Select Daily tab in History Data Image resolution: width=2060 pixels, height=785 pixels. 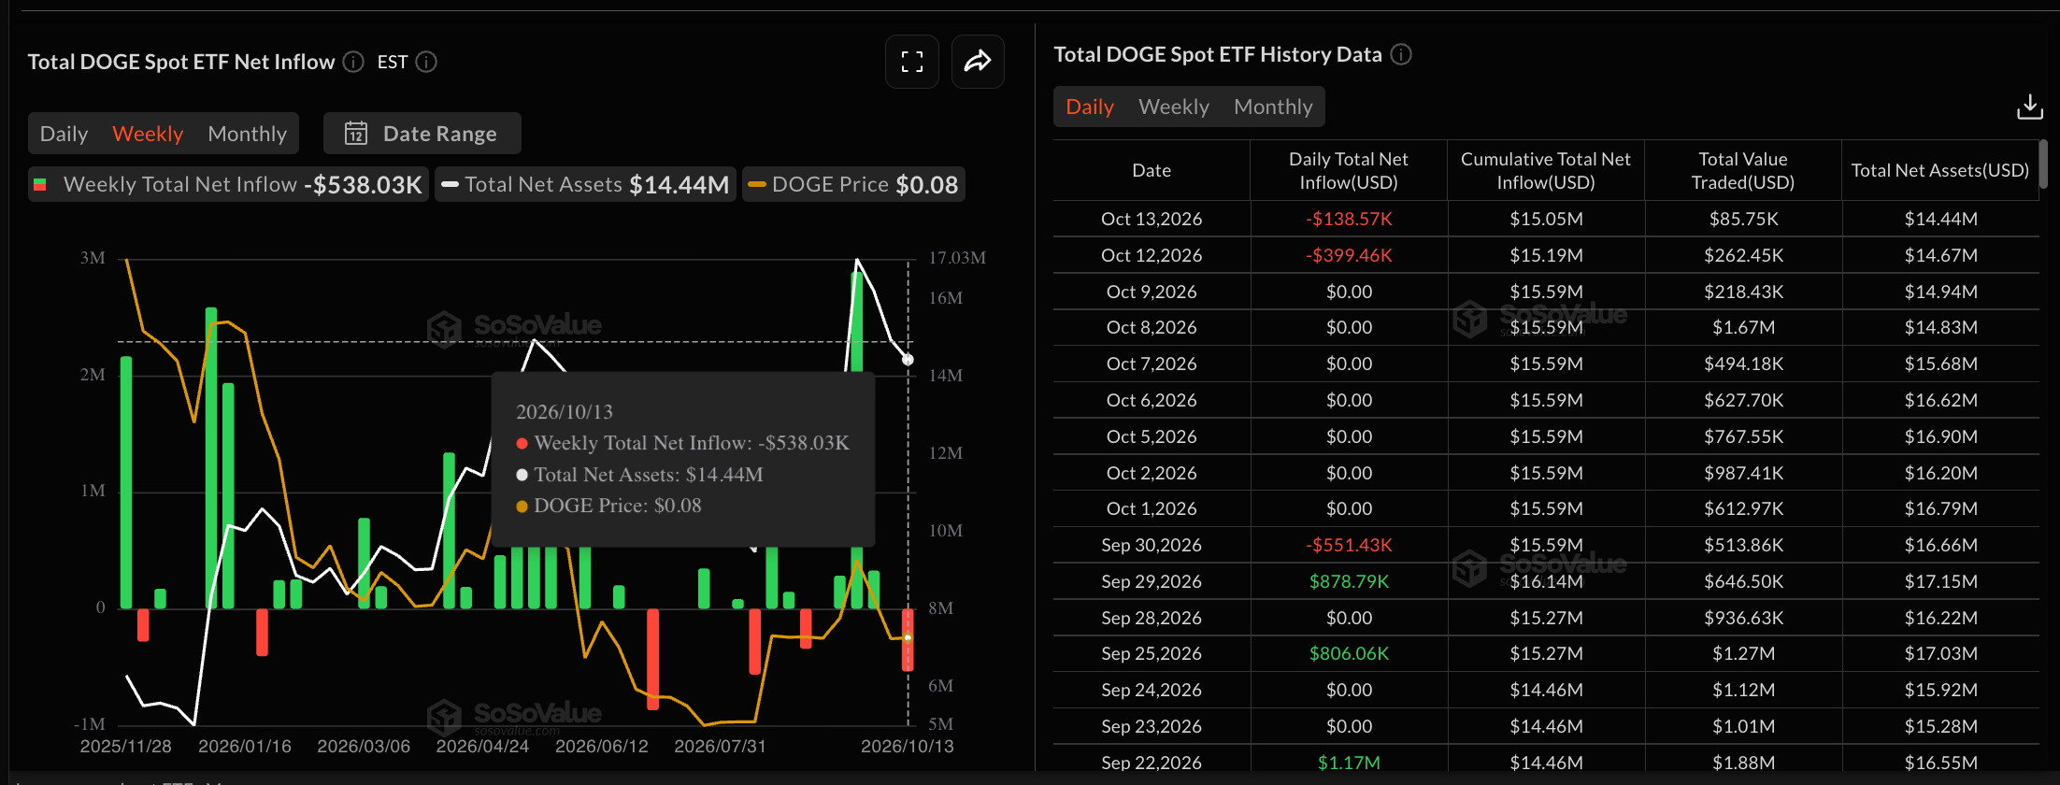(x=1090, y=107)
